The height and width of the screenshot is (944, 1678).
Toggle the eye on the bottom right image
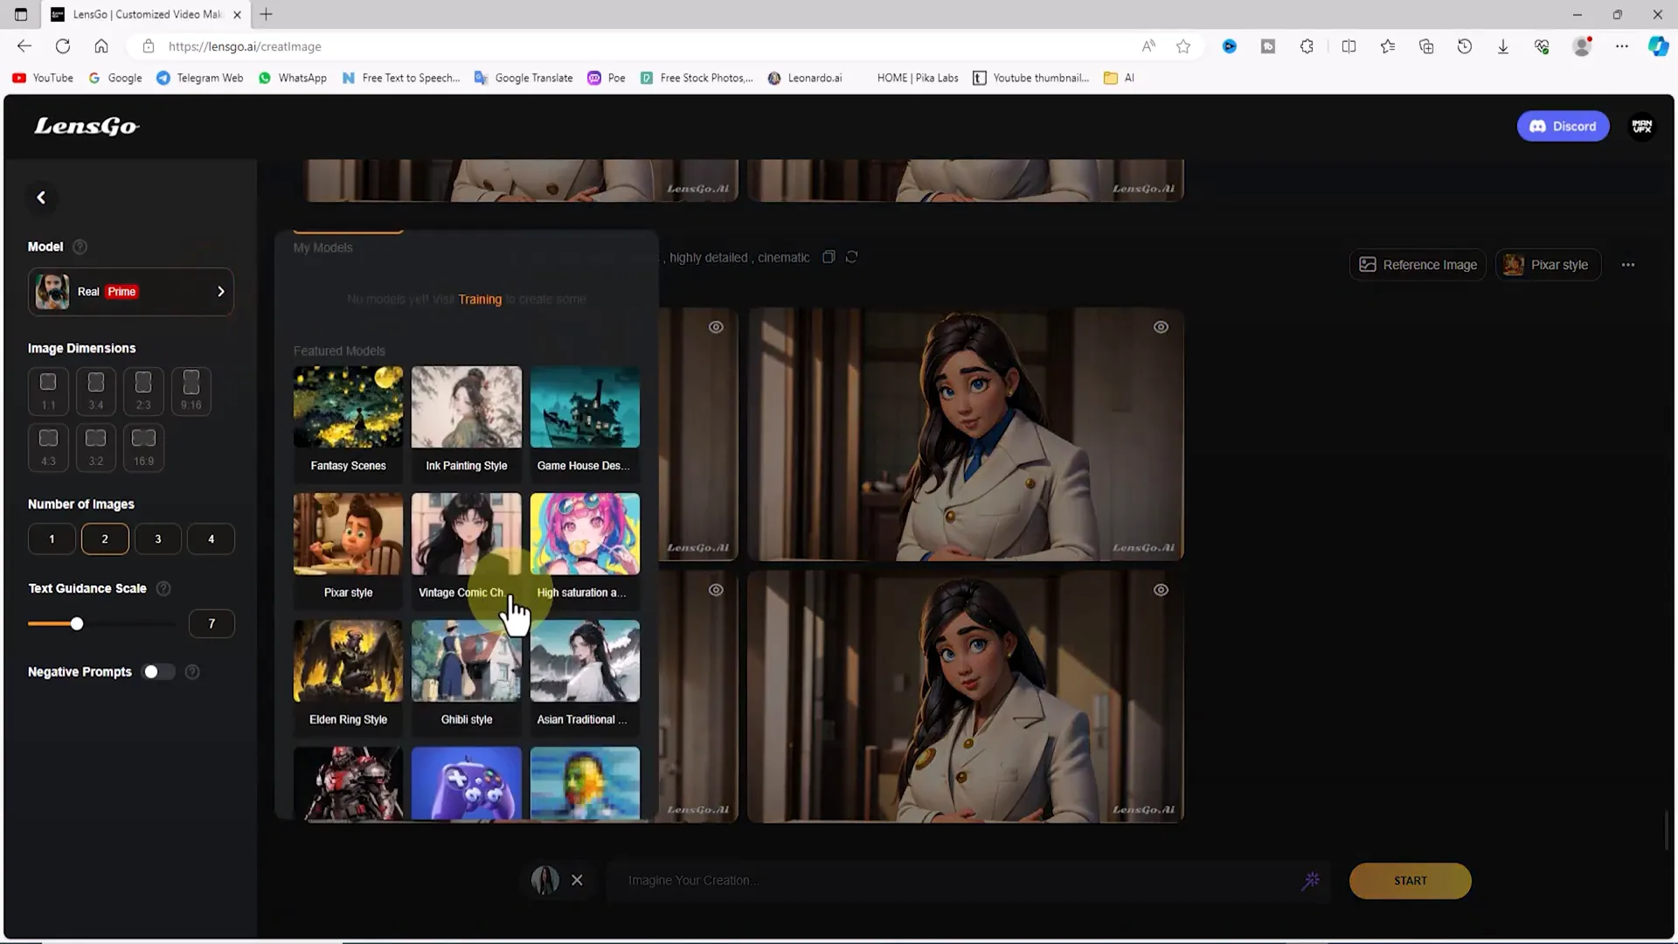tap(1161, 590)
